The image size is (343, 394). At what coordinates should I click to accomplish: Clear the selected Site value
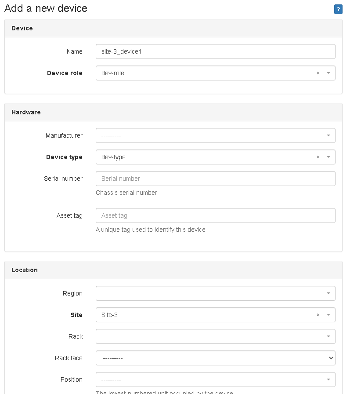pyautogui.click(x=318, y=315)
